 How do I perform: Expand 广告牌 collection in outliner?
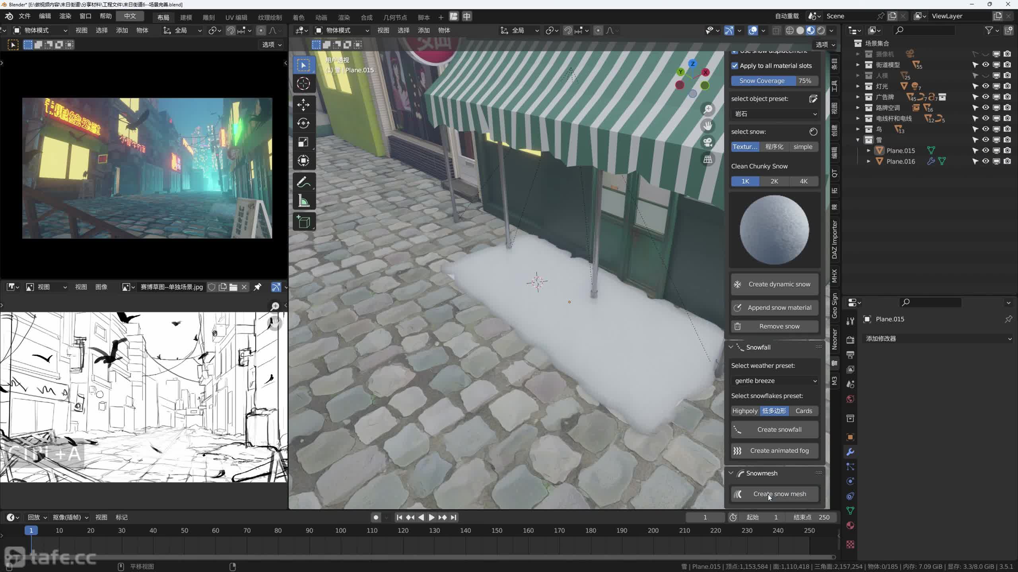(x=858, y=97)
